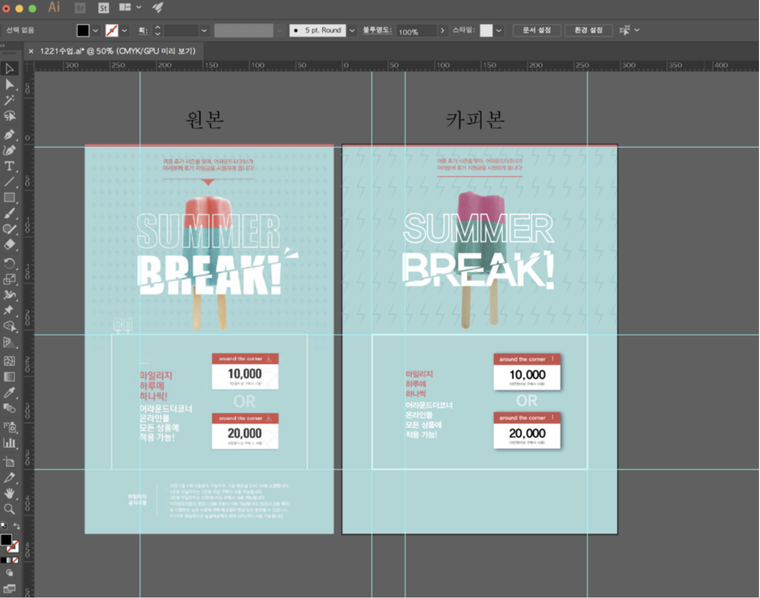Select the Scale tool
Viewport: 760px width, 598px height.
pyautogui.click(x=9, y=279)
